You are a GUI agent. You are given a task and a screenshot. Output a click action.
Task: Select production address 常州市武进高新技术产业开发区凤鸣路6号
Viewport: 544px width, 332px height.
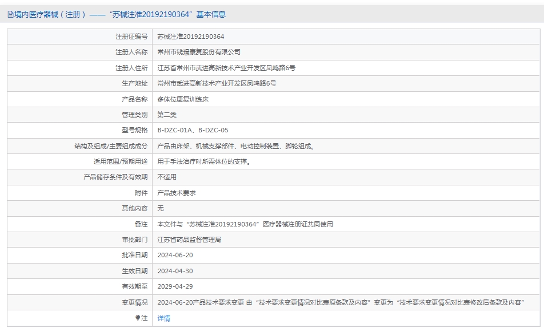point(217,83)
